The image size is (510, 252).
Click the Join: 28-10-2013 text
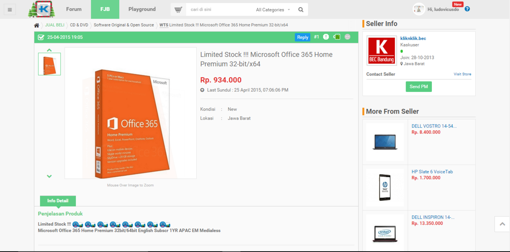point(417,58)
